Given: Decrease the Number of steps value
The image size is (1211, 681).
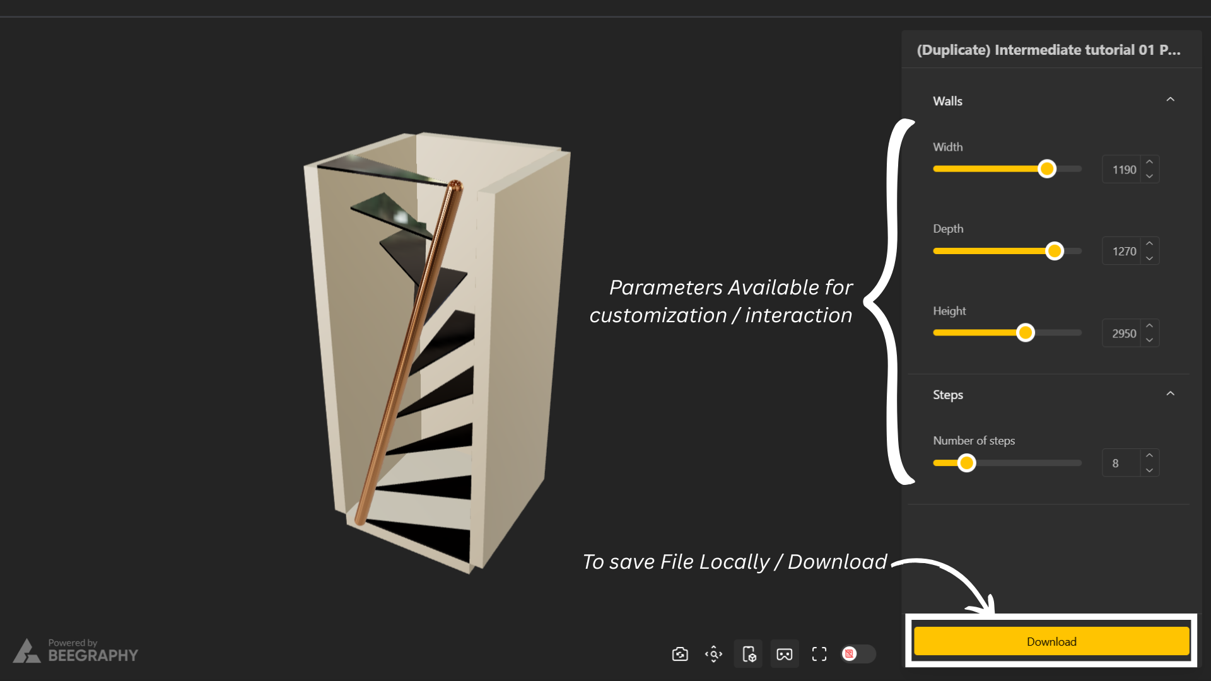Looking at the screenshot, I should [1149, 470].
